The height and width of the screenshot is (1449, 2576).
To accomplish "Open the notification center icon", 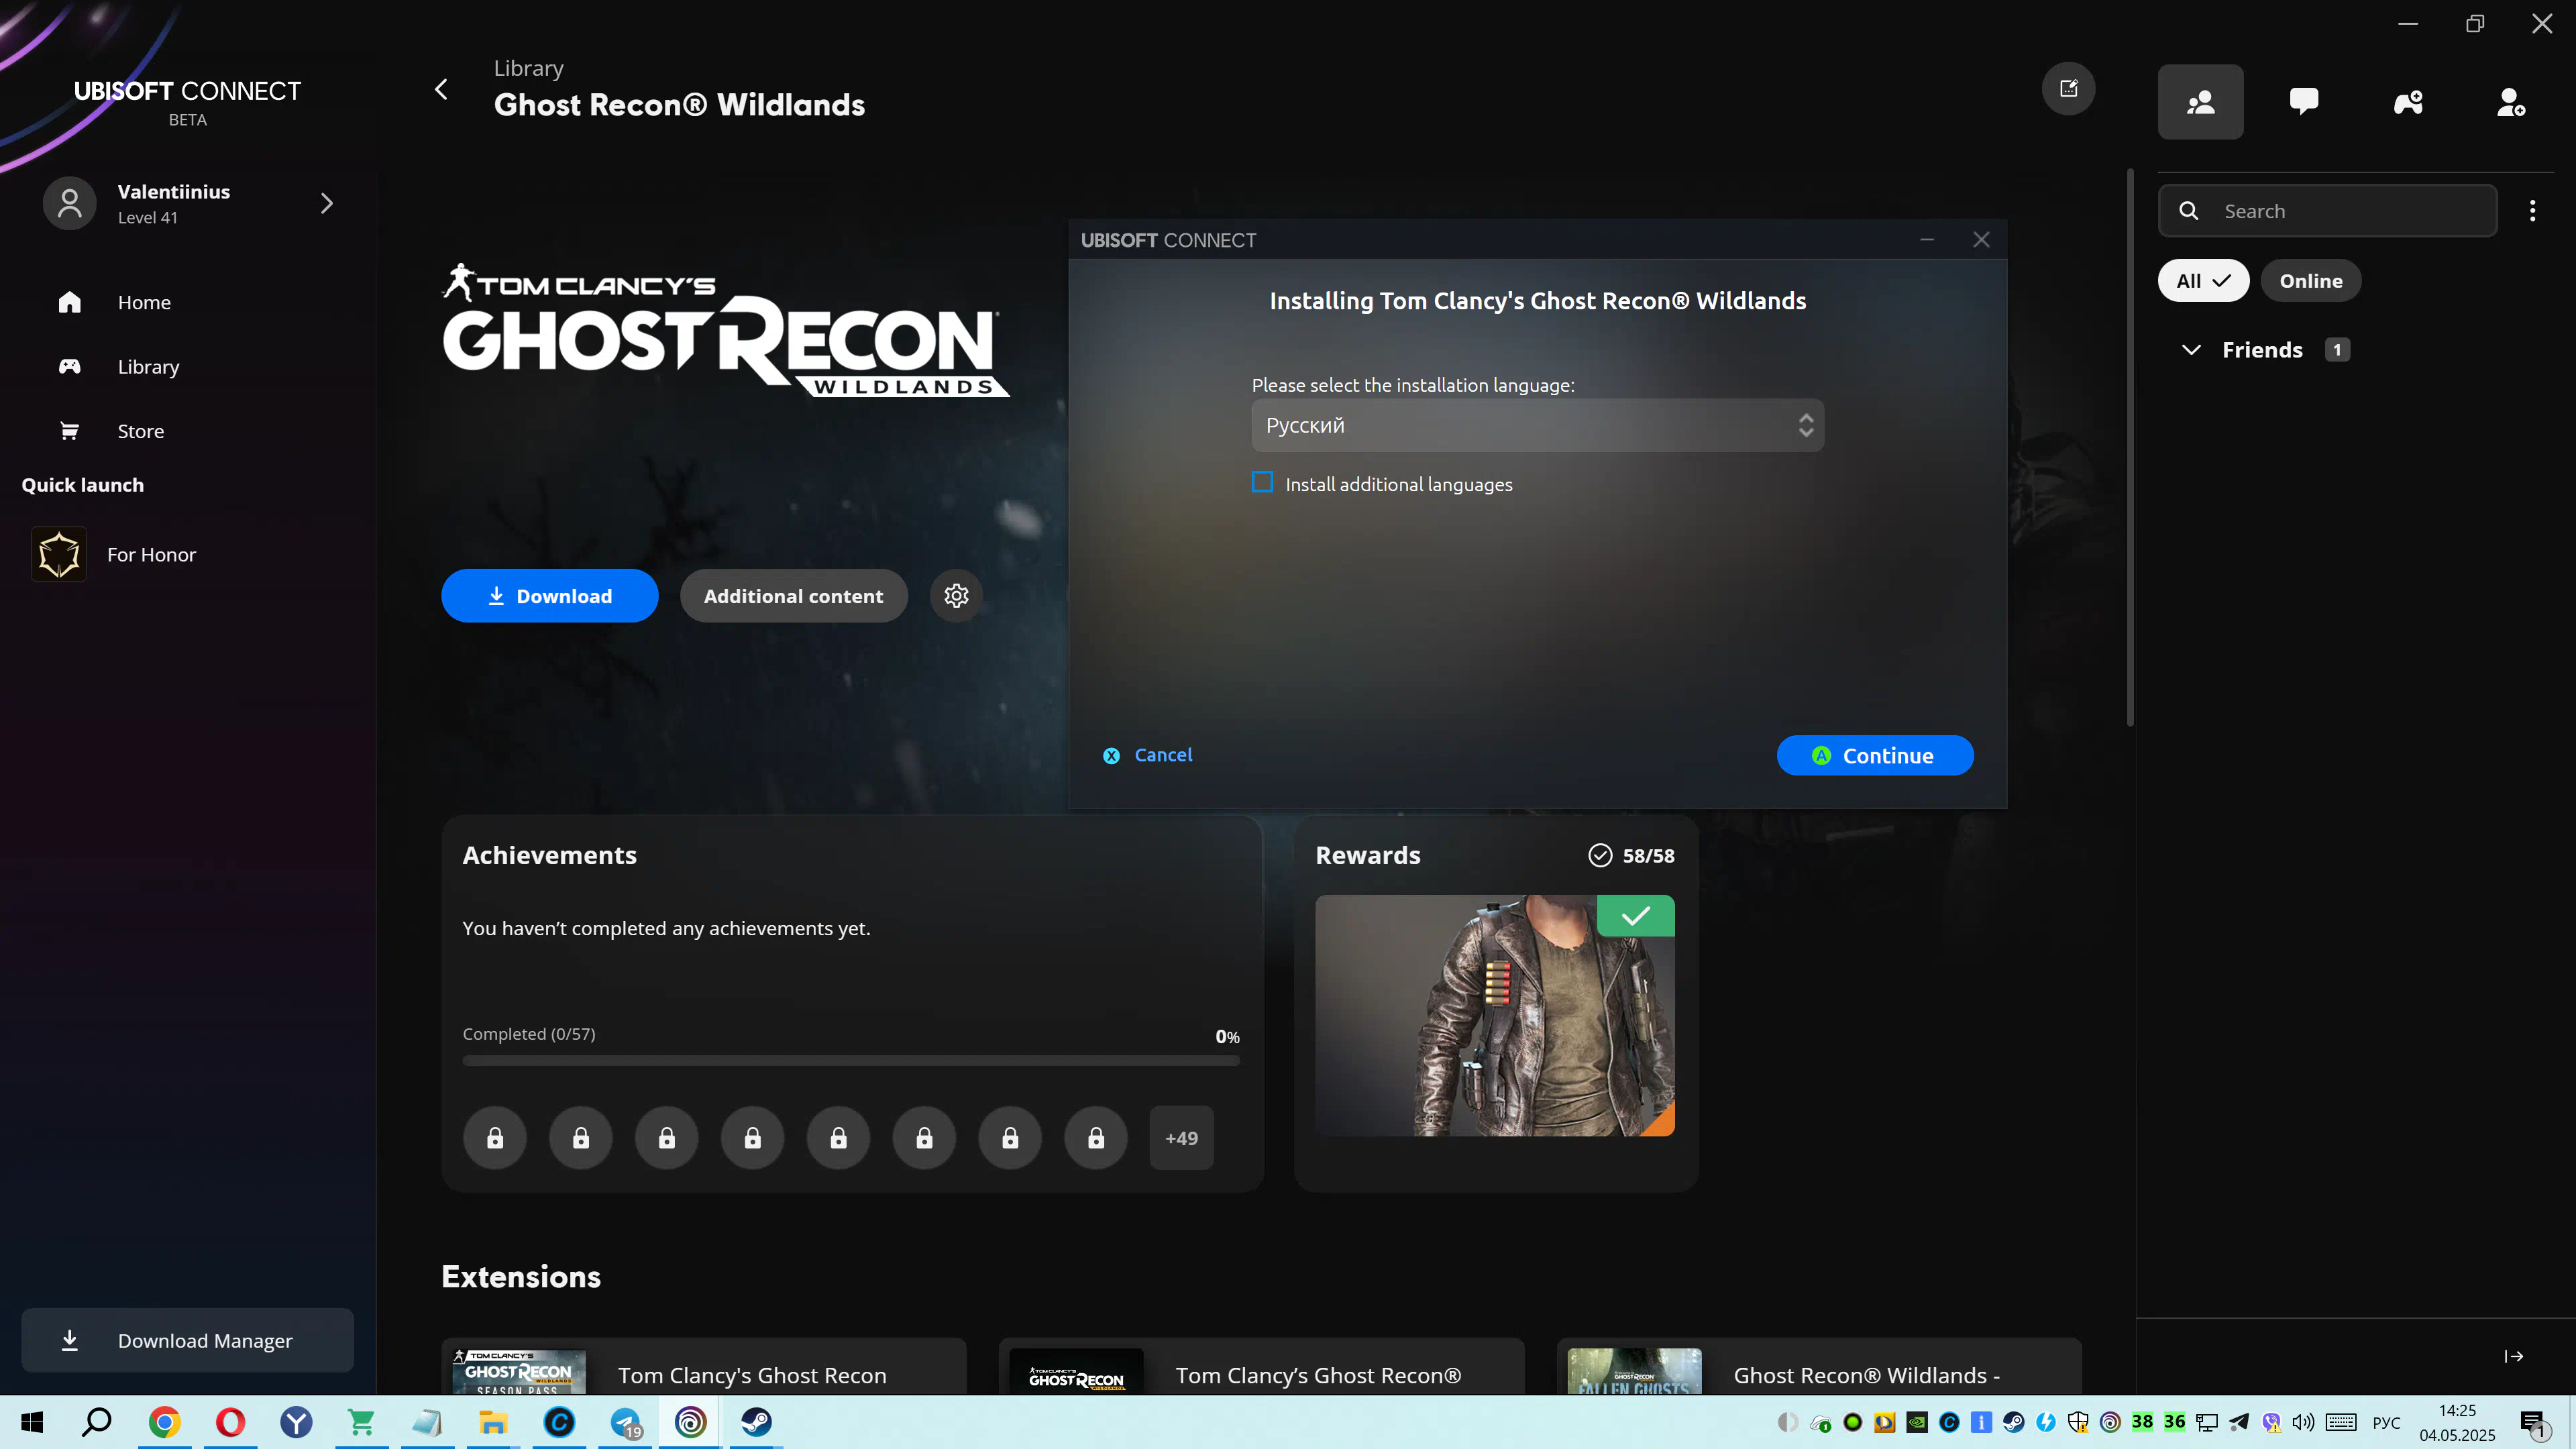I will pos(2534,1424).
